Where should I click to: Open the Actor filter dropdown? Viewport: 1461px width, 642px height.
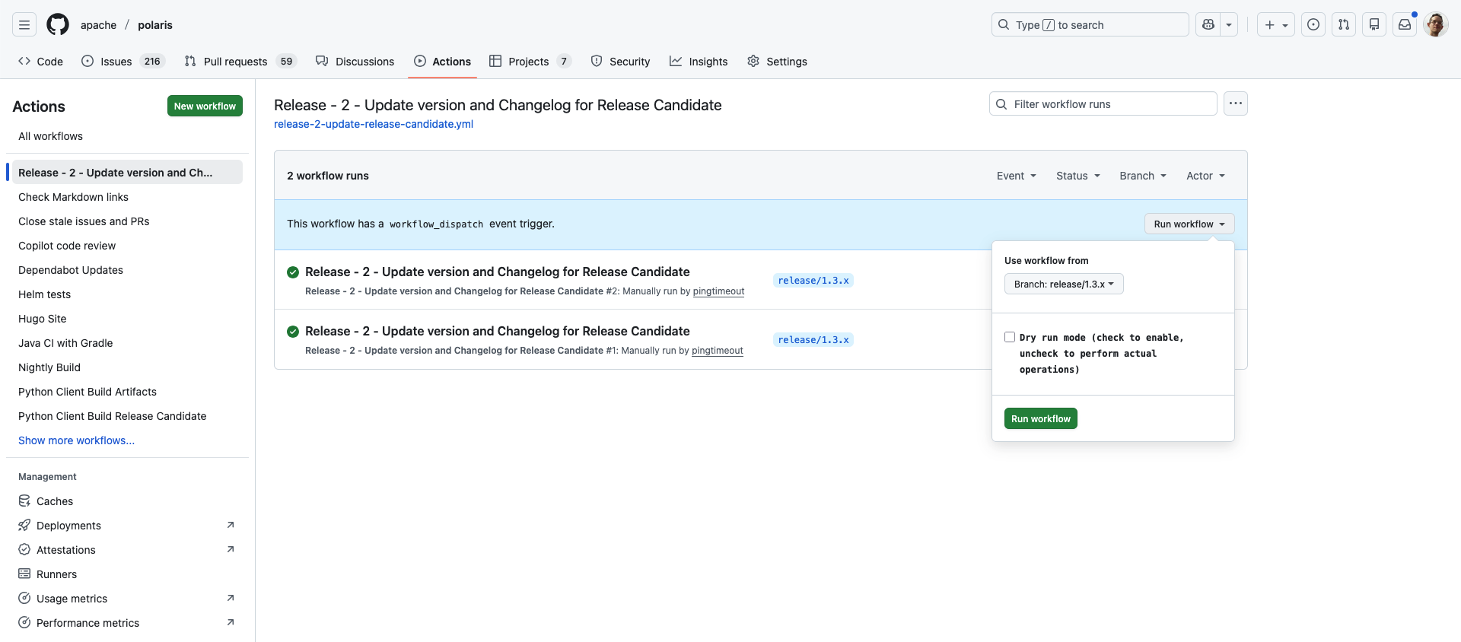coord(1205,176)
